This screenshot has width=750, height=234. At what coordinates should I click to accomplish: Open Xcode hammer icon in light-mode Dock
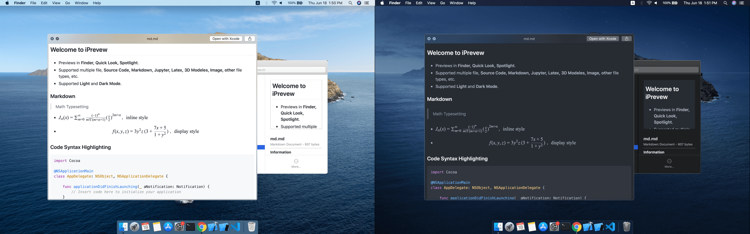point(213,227)
